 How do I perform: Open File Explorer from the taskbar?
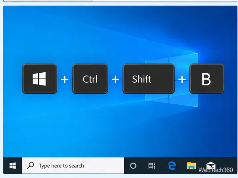(x=191, y=165)
